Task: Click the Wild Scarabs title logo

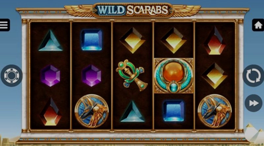Action: pos(133,10)
